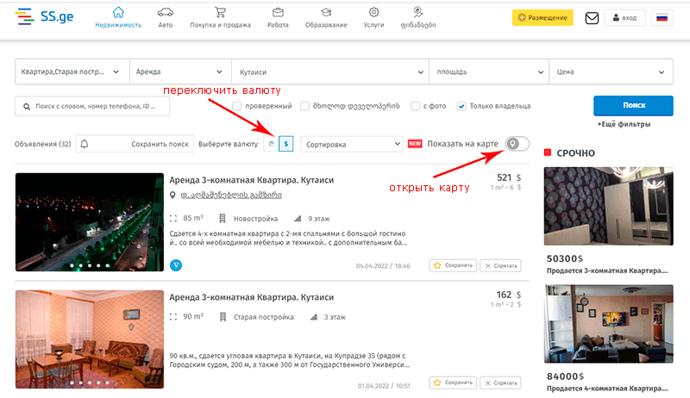This screenshot has width=690, height=398.
Task: Save the 521 $ listing
Action: click(x=453, y=265)
